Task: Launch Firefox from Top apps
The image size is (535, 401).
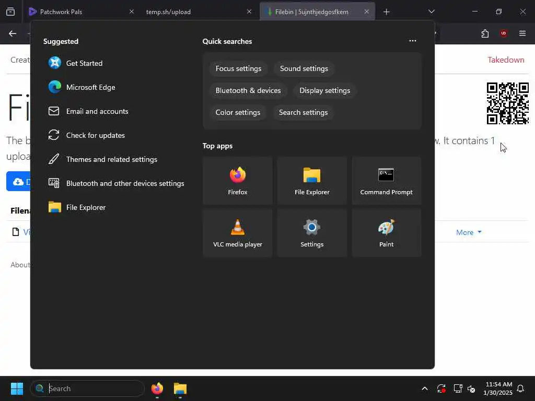Action: tap(238, 181)
